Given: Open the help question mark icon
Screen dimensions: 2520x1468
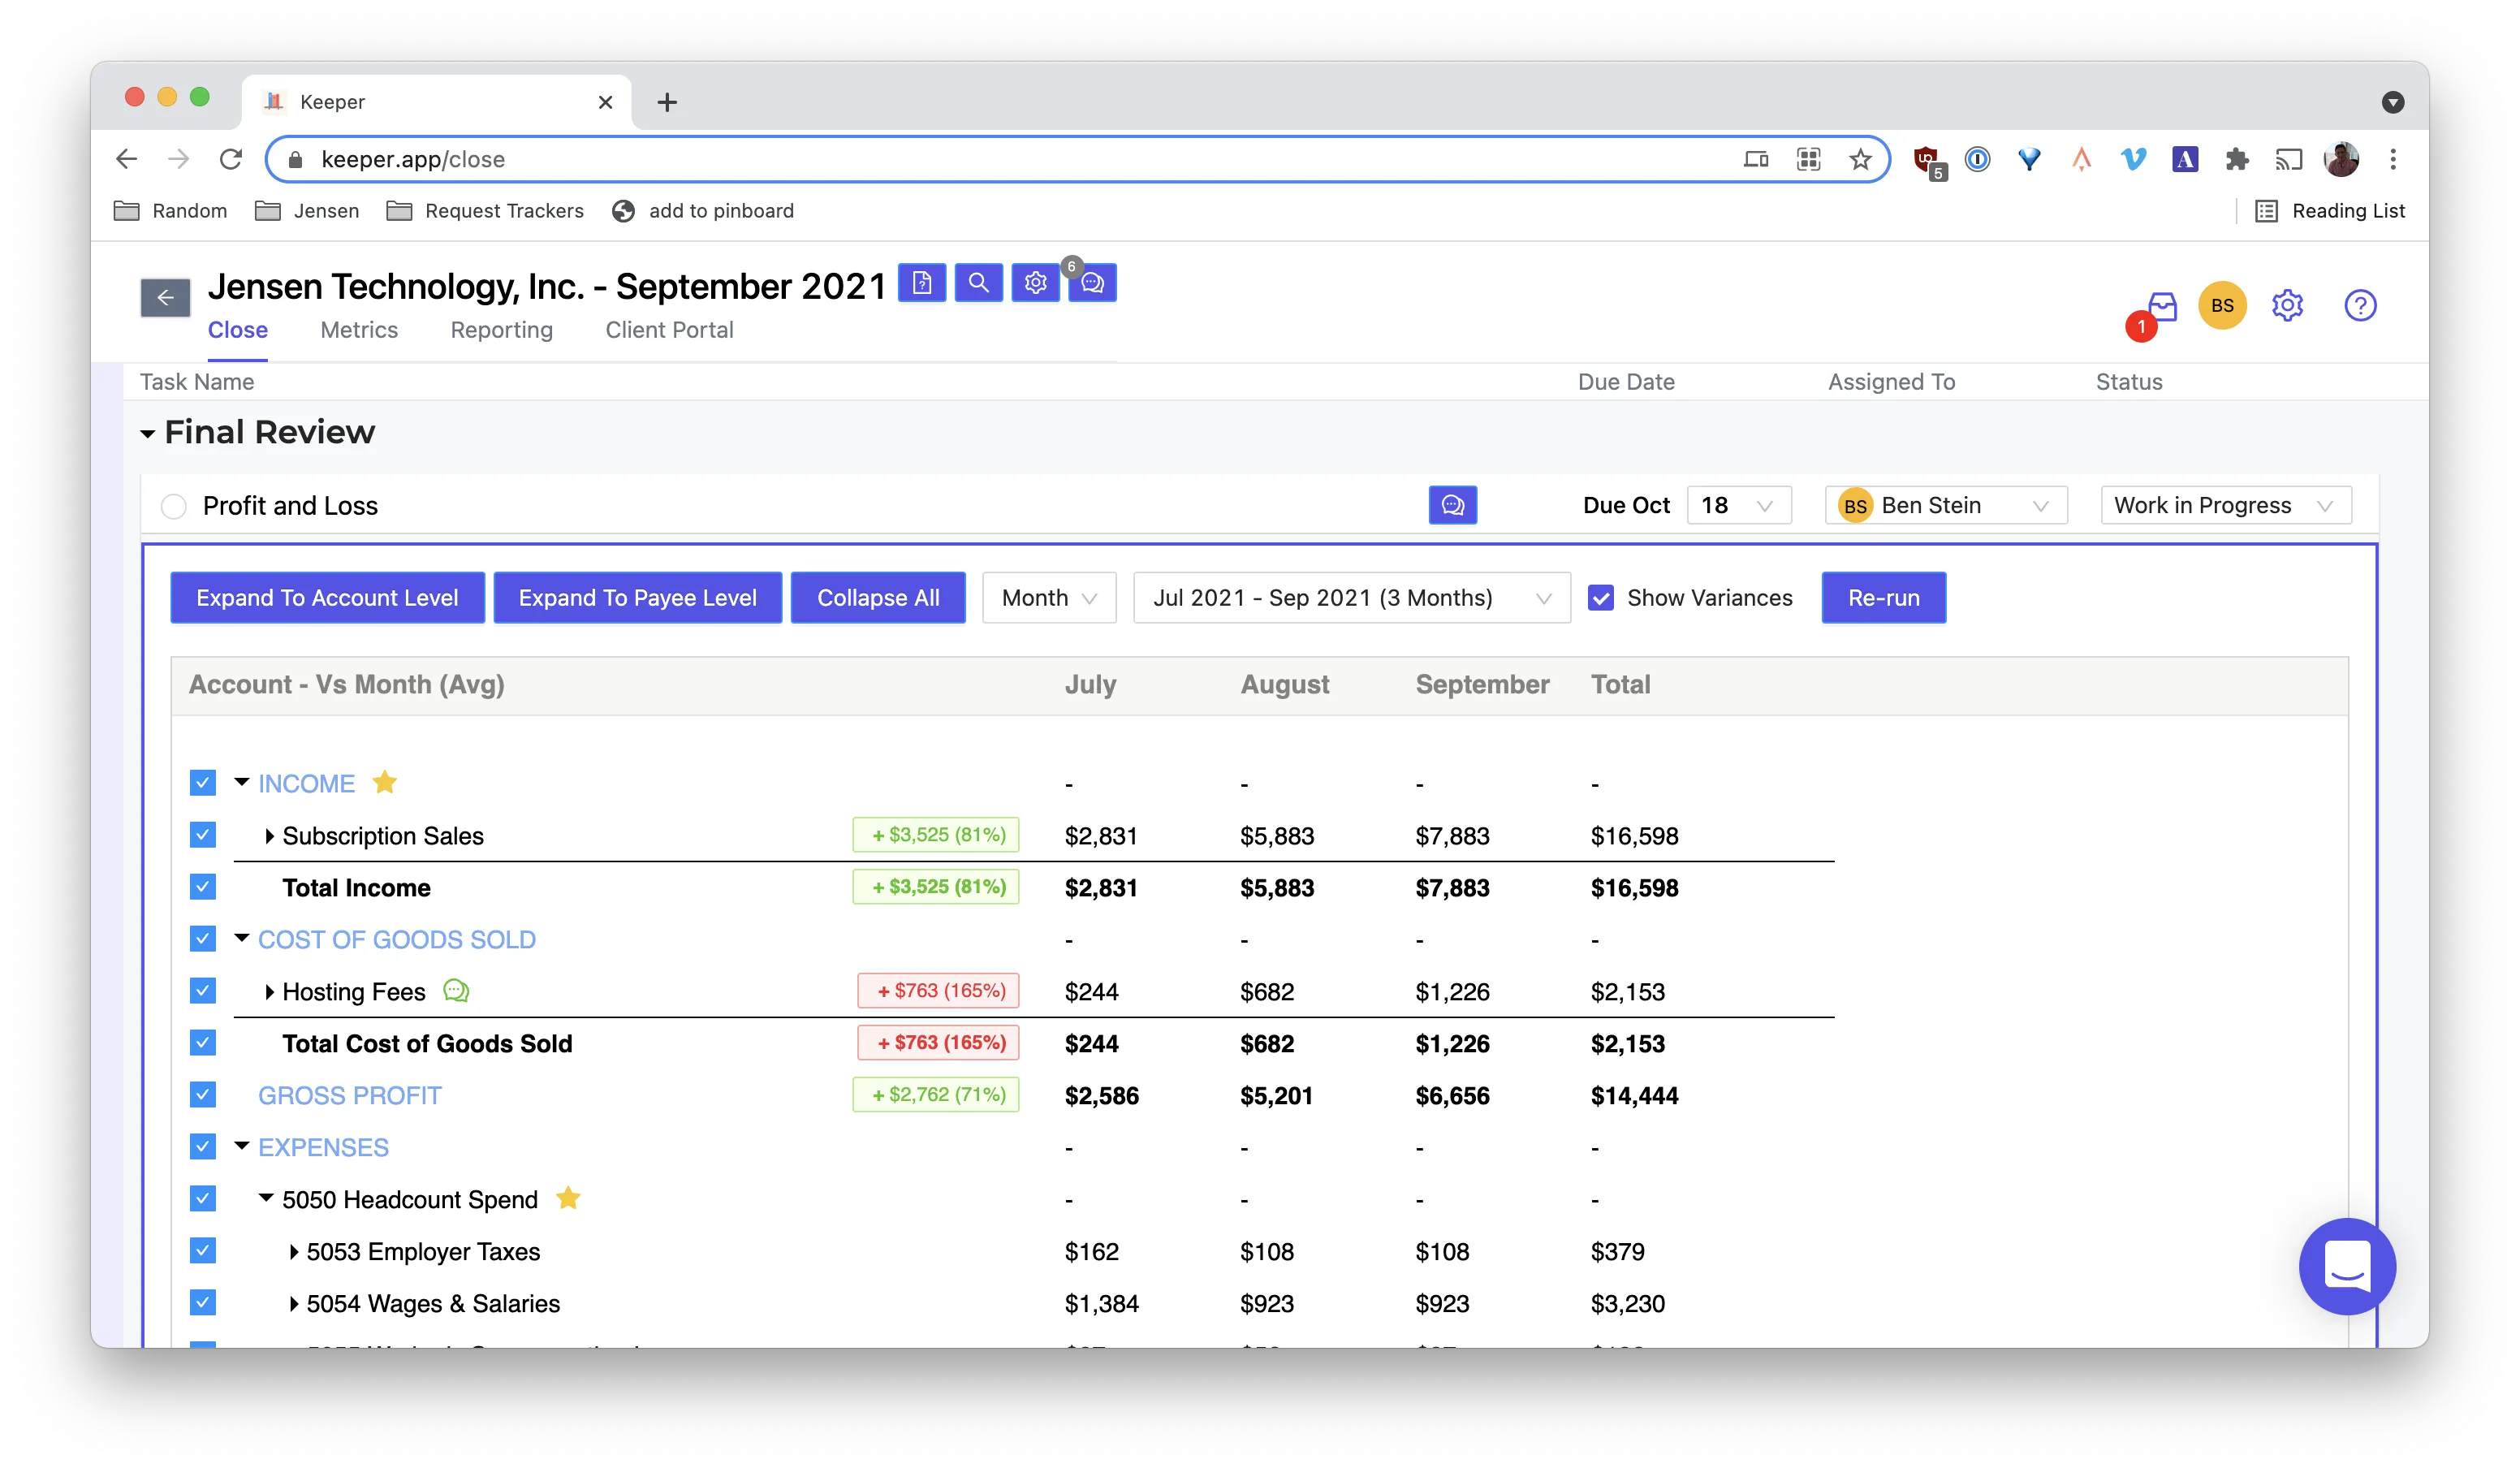Looking at the screenshot, I should click(2360, 305).
